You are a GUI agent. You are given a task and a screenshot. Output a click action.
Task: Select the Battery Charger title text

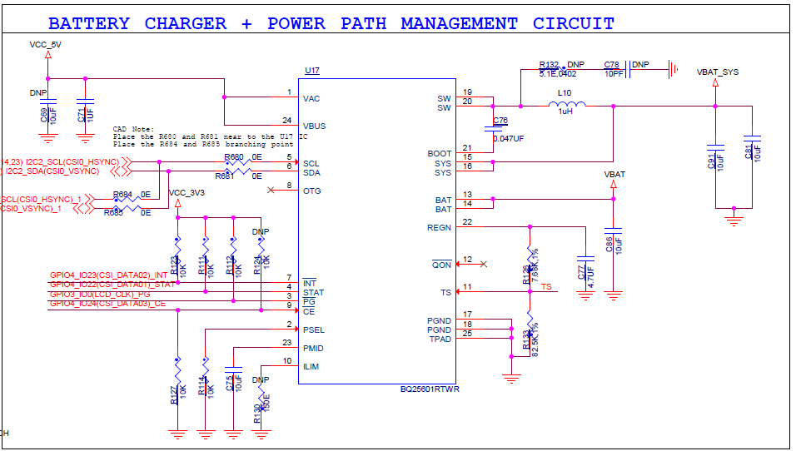coord(331,23)
